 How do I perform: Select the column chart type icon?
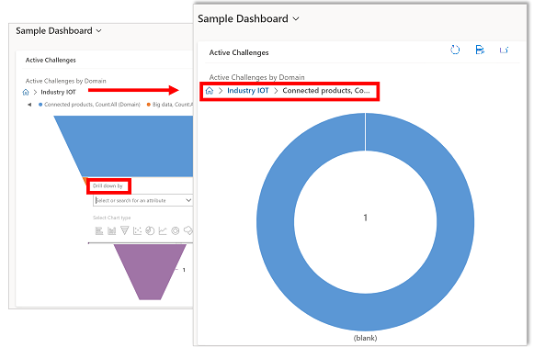point(112,231)
